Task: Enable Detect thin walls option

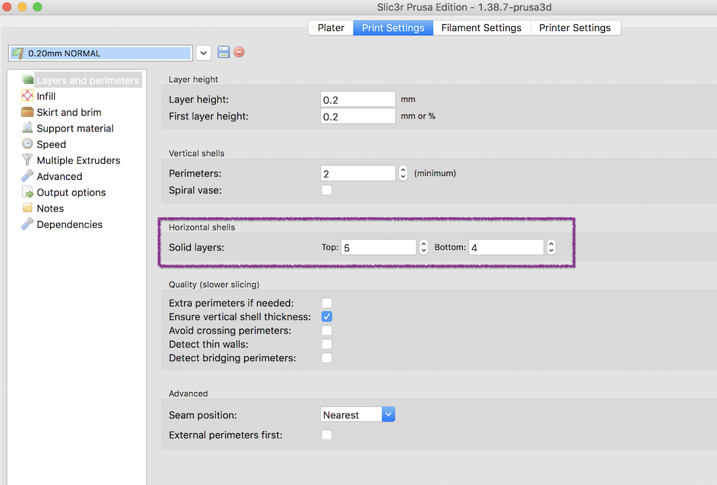Action: (326, 344)
